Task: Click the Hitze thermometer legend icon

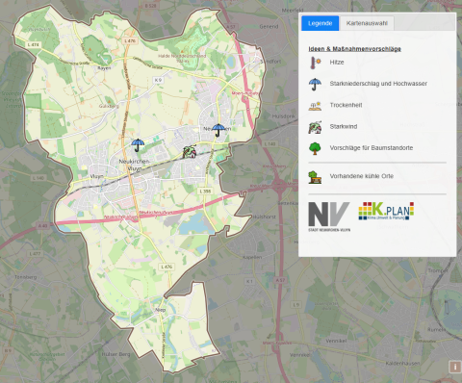Action: (316, 63)
